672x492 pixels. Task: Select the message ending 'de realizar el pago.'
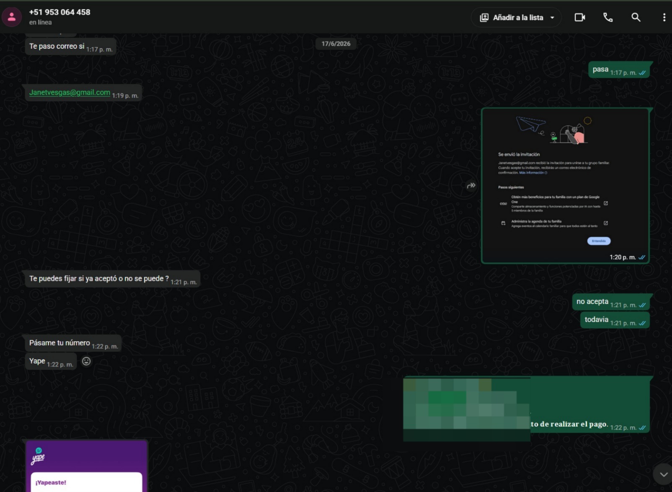pos(526,405)
